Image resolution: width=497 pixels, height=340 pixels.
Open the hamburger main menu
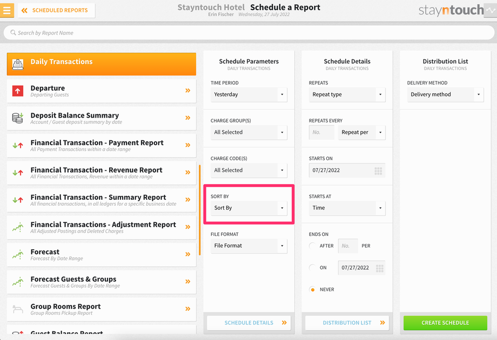(6, 10)
